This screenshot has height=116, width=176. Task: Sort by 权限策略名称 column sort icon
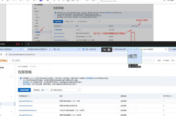30,96
